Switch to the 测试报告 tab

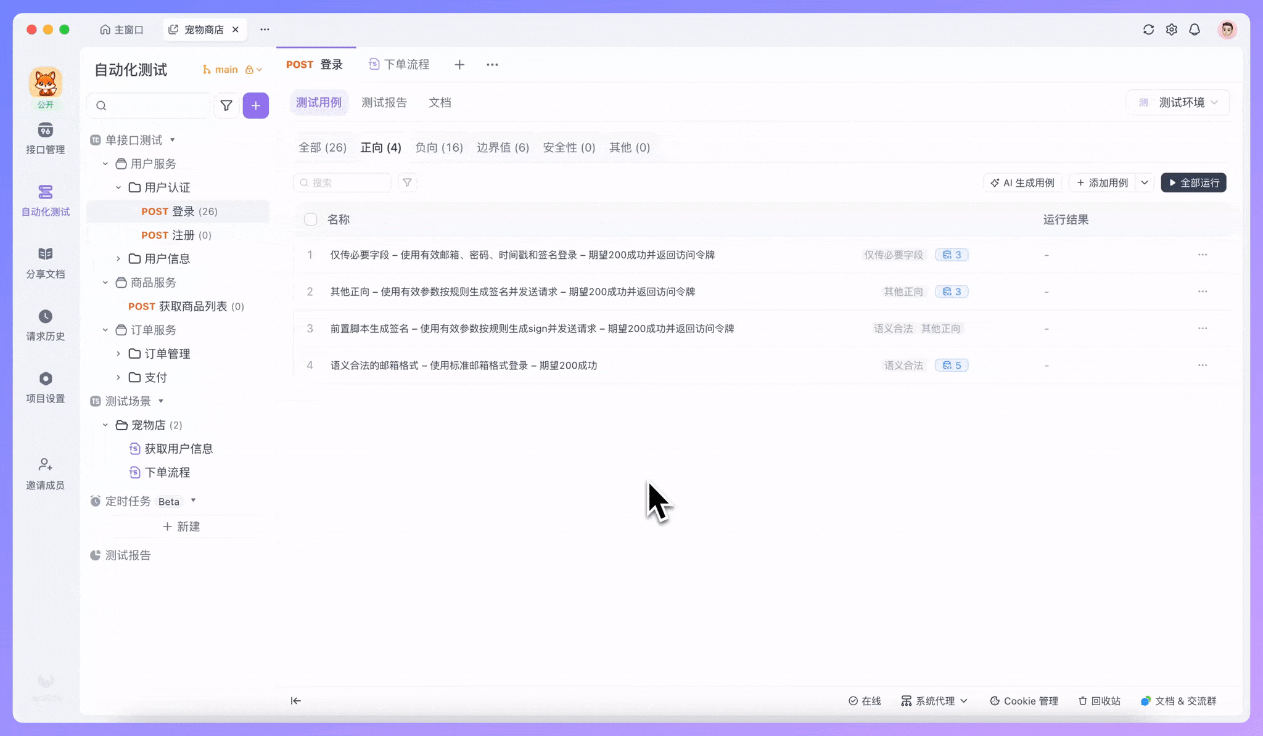[x=384, y=102]
